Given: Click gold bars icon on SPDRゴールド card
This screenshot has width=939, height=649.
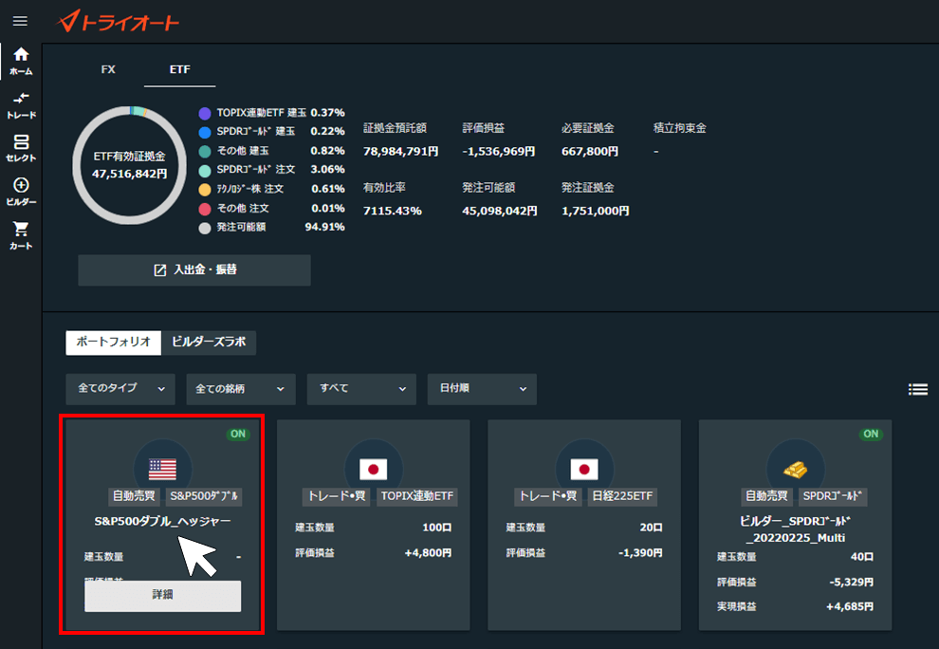Looking at the screenshot, I should pyautogui.click(x=795, y=470).
